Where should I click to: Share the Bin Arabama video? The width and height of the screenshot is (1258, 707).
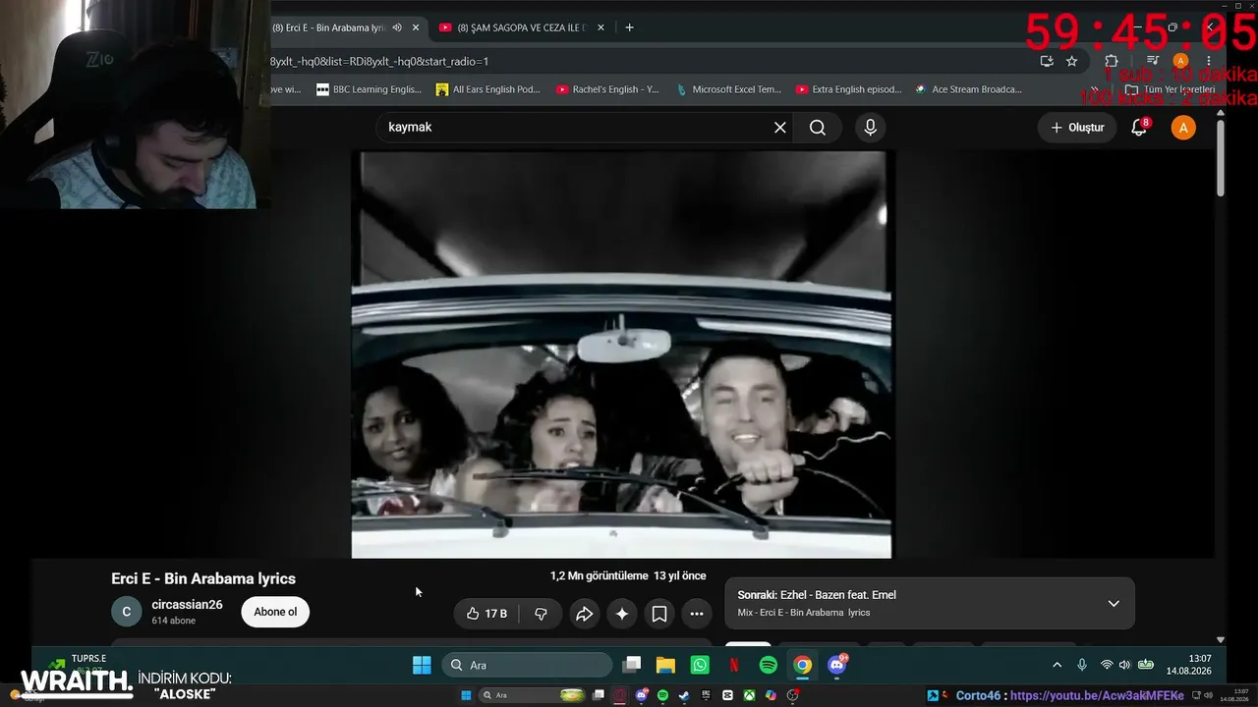click(x=585, y=614)
